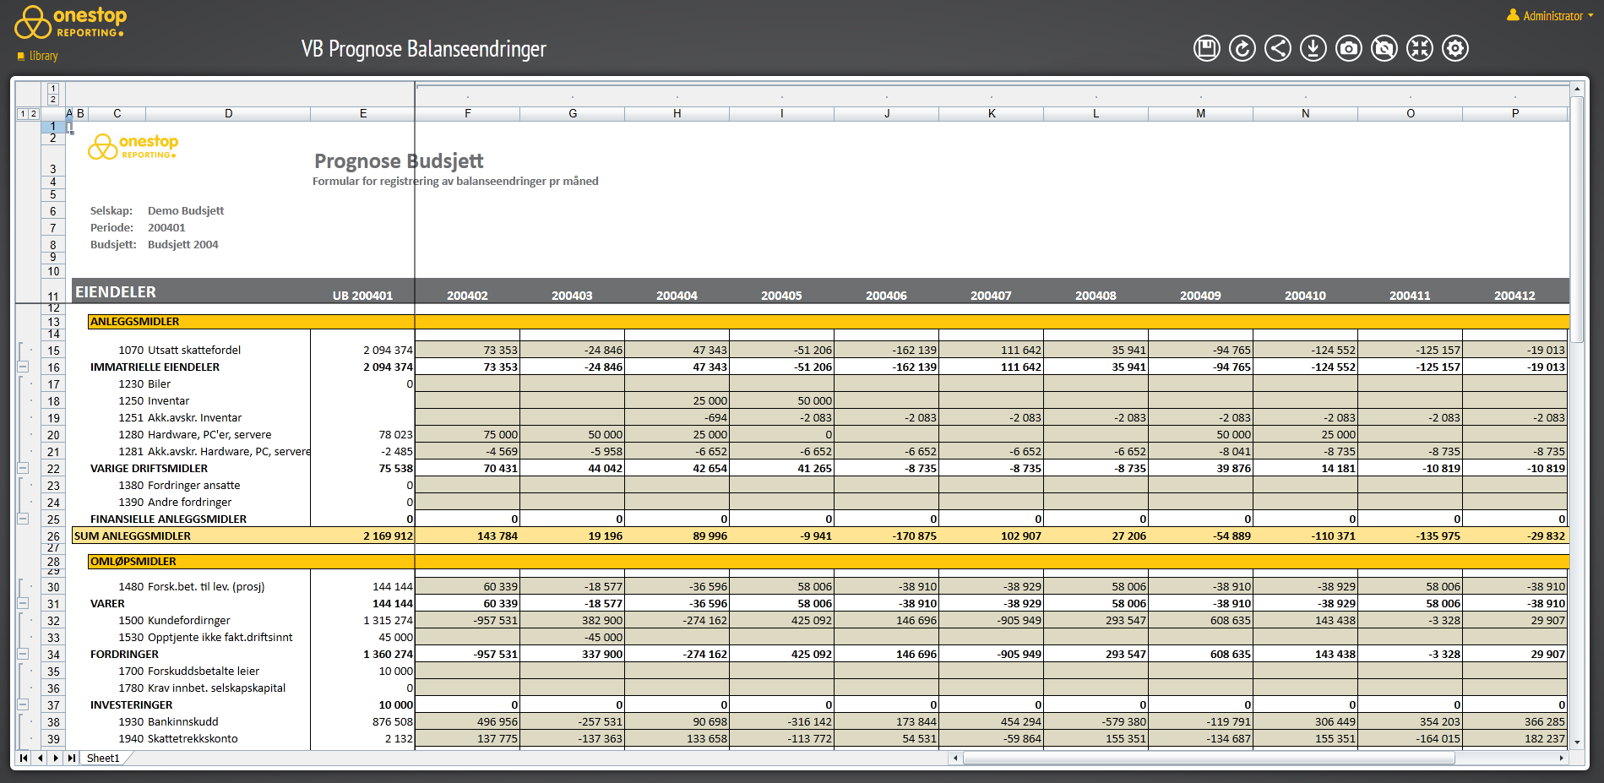This screenshot has height=783, width=1604.
Task: Click the Save report icon
Action: [1207, 48]
